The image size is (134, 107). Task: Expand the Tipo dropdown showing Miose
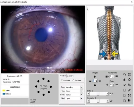pyautogui.click(x=82, y=91)
